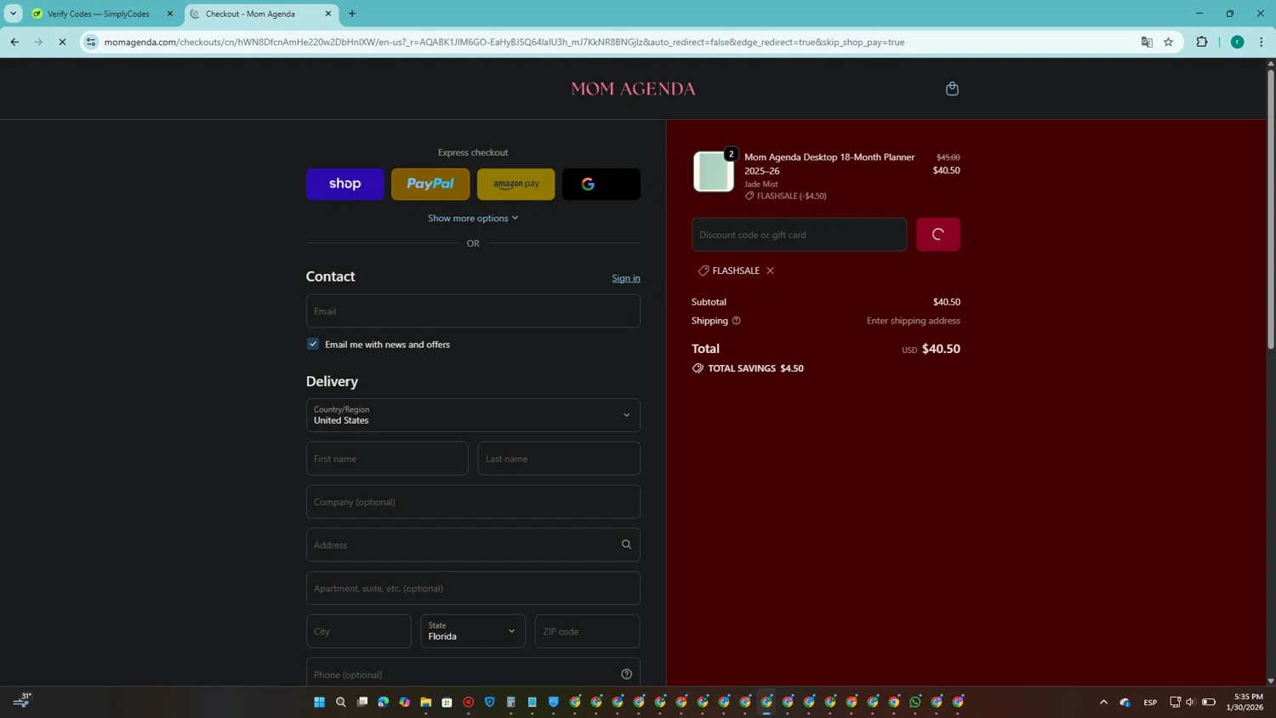This screenshot has width=1276, height=718.
Task: Open the weather widget on the taskbar
Action: [x=22, y=700]
